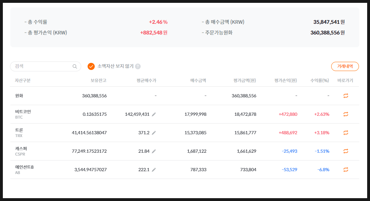Click CSPR purchase amount 1,687,122
Screen dimensions: 370x201
coord(197,151)
